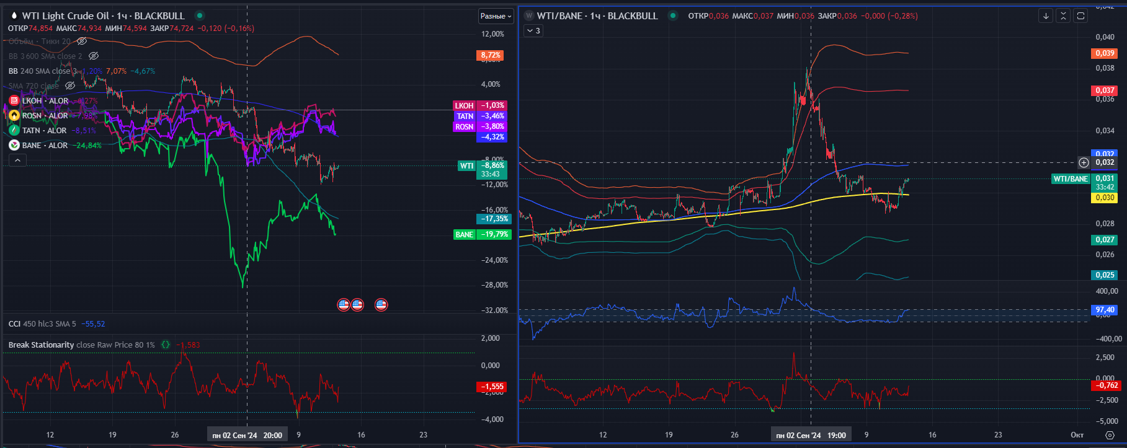The width and height of the screenshot is (1127, 448).
Task: Click the down-arrow move pane button
Action: coord(1046,16)
